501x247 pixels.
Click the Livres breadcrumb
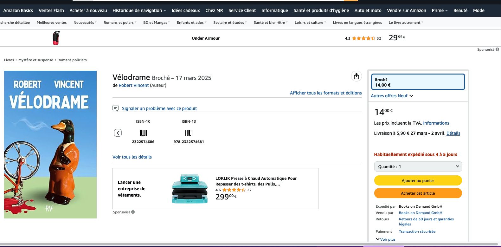9,60
